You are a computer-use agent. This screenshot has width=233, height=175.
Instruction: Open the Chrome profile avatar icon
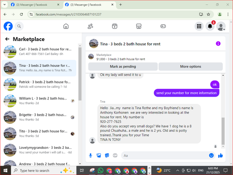click(x=219, y=14)
